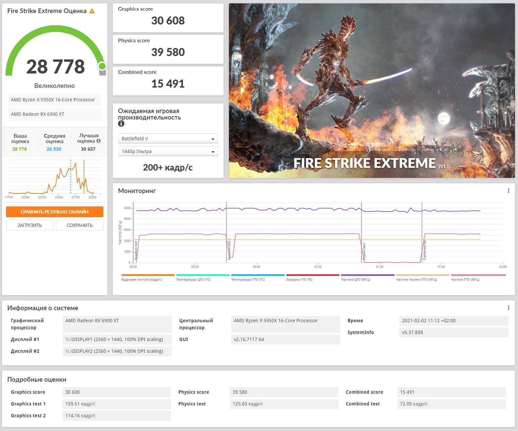This screenshot has width=518, height=431.
Task: Click the Graphics score card showing 30 608
Action: [x=168, y=18]
